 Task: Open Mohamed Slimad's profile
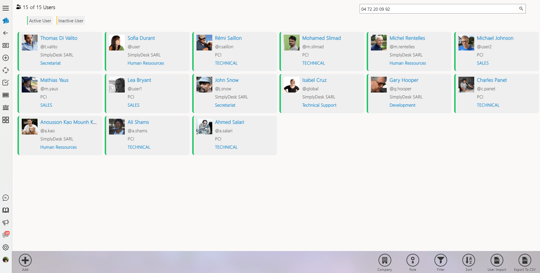(x=322, y=38)
